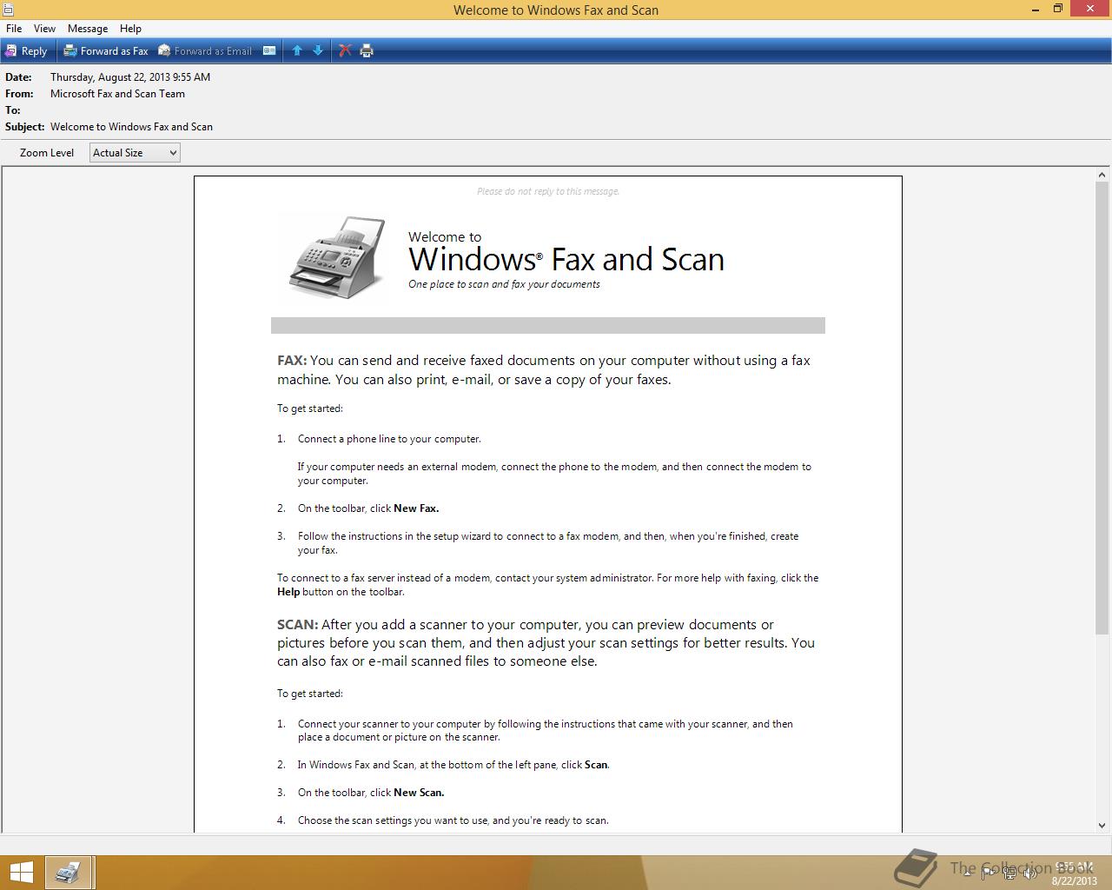Screen dimensions: 1112x890
Task: Delete the message with red X icon
Action: click(x=345, y=51)
